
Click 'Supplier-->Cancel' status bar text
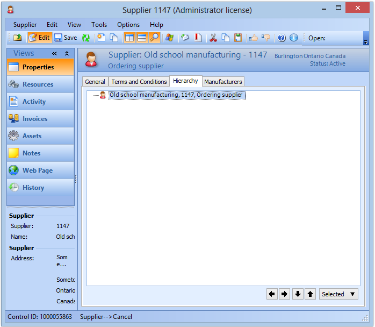[x=106, y=317]
